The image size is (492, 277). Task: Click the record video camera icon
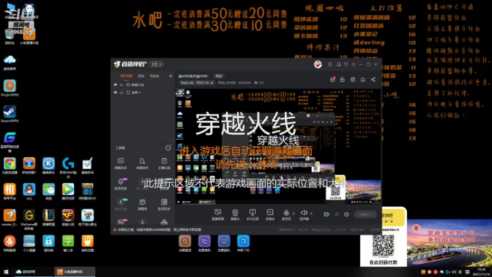pyautogui.click(x=327, y=214)
